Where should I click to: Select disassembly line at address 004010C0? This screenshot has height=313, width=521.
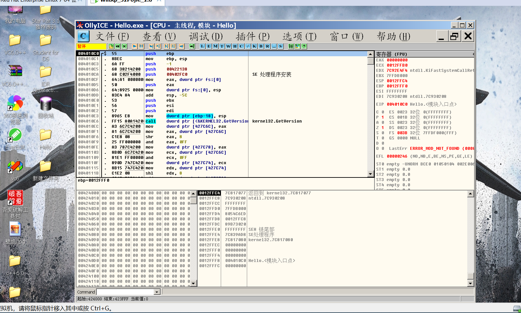coord(222,54)
